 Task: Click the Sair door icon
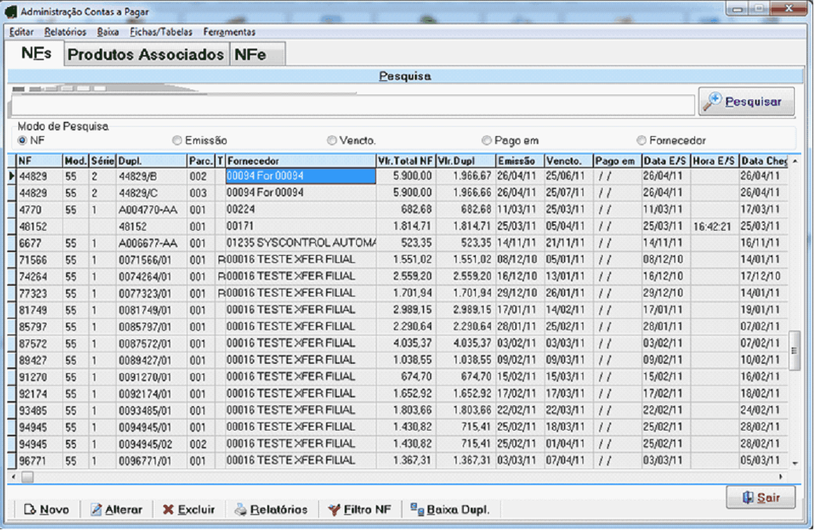pyautogui.click(x=747, y=498)
